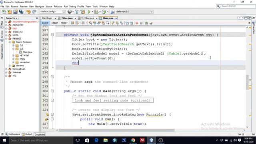Viewport: 256px width, 144px height.
Task: Click the editor vertical scrollbar thumb
Action: [x=247, y=82]
